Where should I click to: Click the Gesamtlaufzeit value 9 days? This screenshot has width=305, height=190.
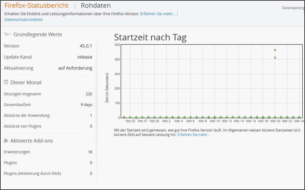point(86,105)
